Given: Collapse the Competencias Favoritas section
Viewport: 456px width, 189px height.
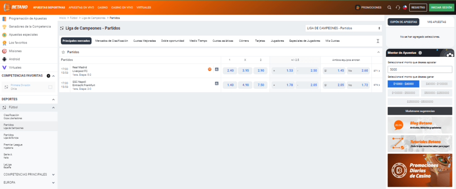Looking at the screenshot, I should click(x=53, y=76).
